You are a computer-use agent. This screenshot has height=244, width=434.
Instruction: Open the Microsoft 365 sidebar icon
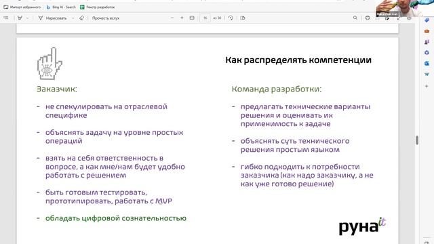pyautogui.click(x=427, y=53)
